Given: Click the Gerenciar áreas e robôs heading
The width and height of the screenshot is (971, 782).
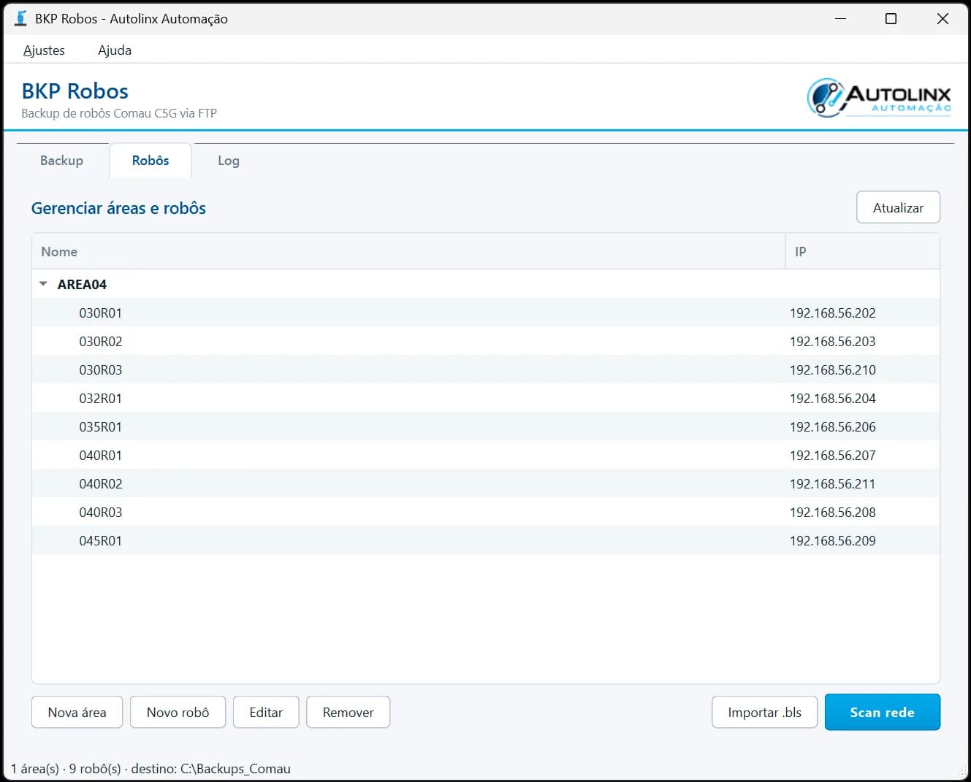Looking at the screenshot, I should coord(118,208).
